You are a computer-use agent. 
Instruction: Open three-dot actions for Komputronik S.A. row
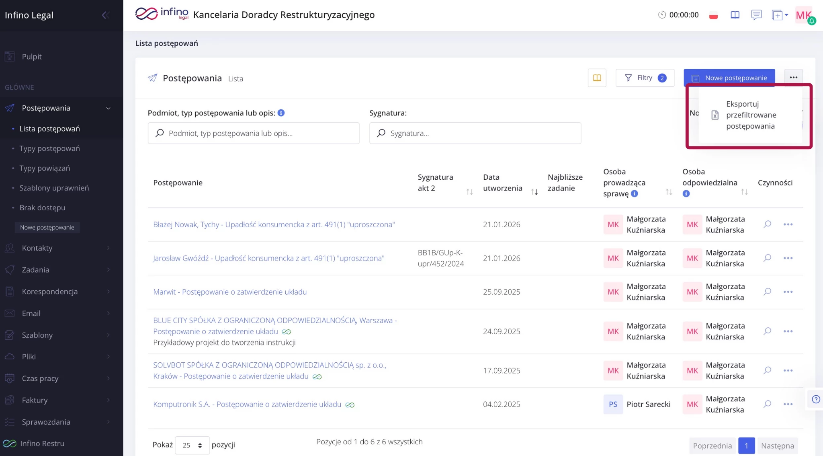click(x=788, y=404)
